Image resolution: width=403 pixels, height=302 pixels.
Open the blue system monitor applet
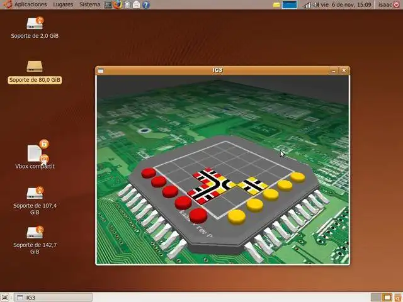click(x=290, y=4)
